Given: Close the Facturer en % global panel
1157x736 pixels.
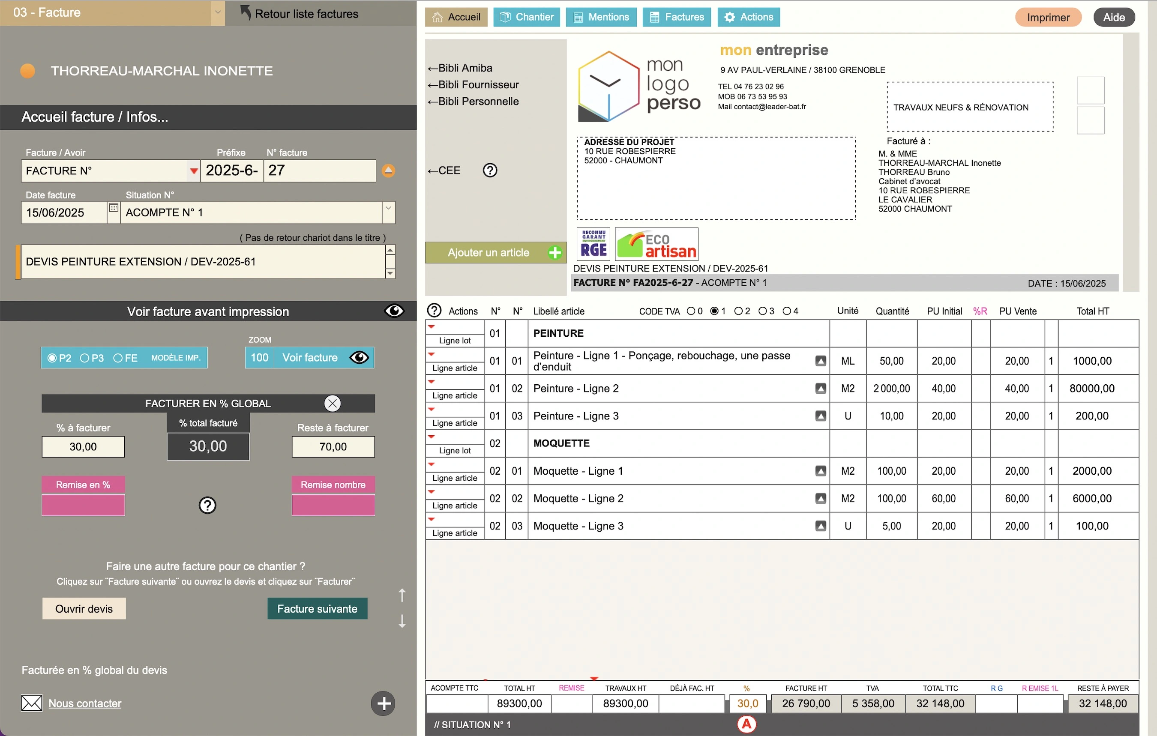Looking at the screenshot, I should point(332,404).
